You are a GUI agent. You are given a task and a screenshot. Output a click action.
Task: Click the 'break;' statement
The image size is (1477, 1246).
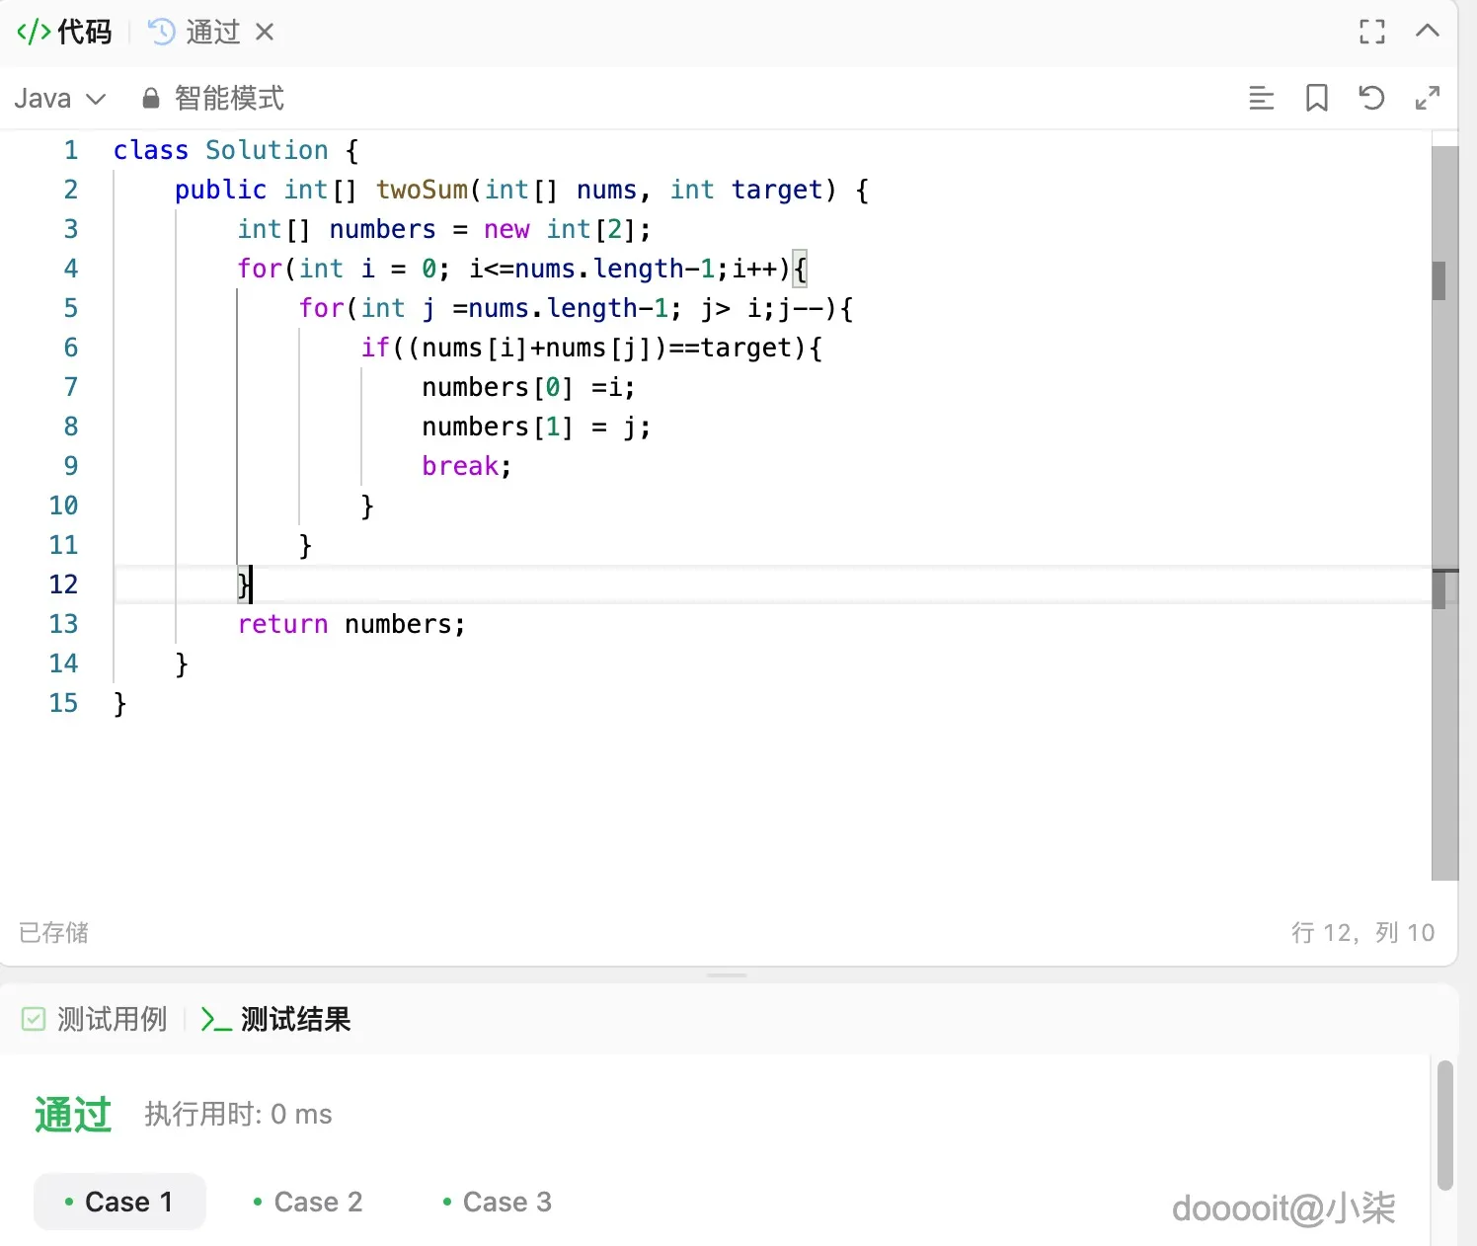(x=467, y=466)
